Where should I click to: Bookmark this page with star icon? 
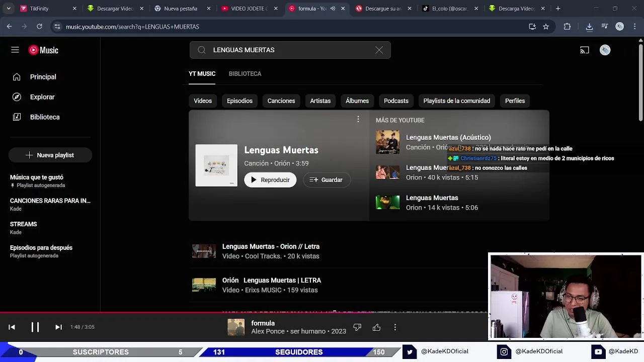point(546,27)
